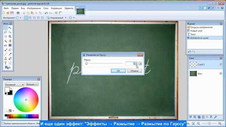This screenshot has height=127, width=226.
Task: Select the Lasso Select tool
Action: coord(6,32)
